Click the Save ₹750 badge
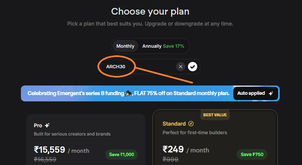302x165 pixels. (x=252, y=154)
